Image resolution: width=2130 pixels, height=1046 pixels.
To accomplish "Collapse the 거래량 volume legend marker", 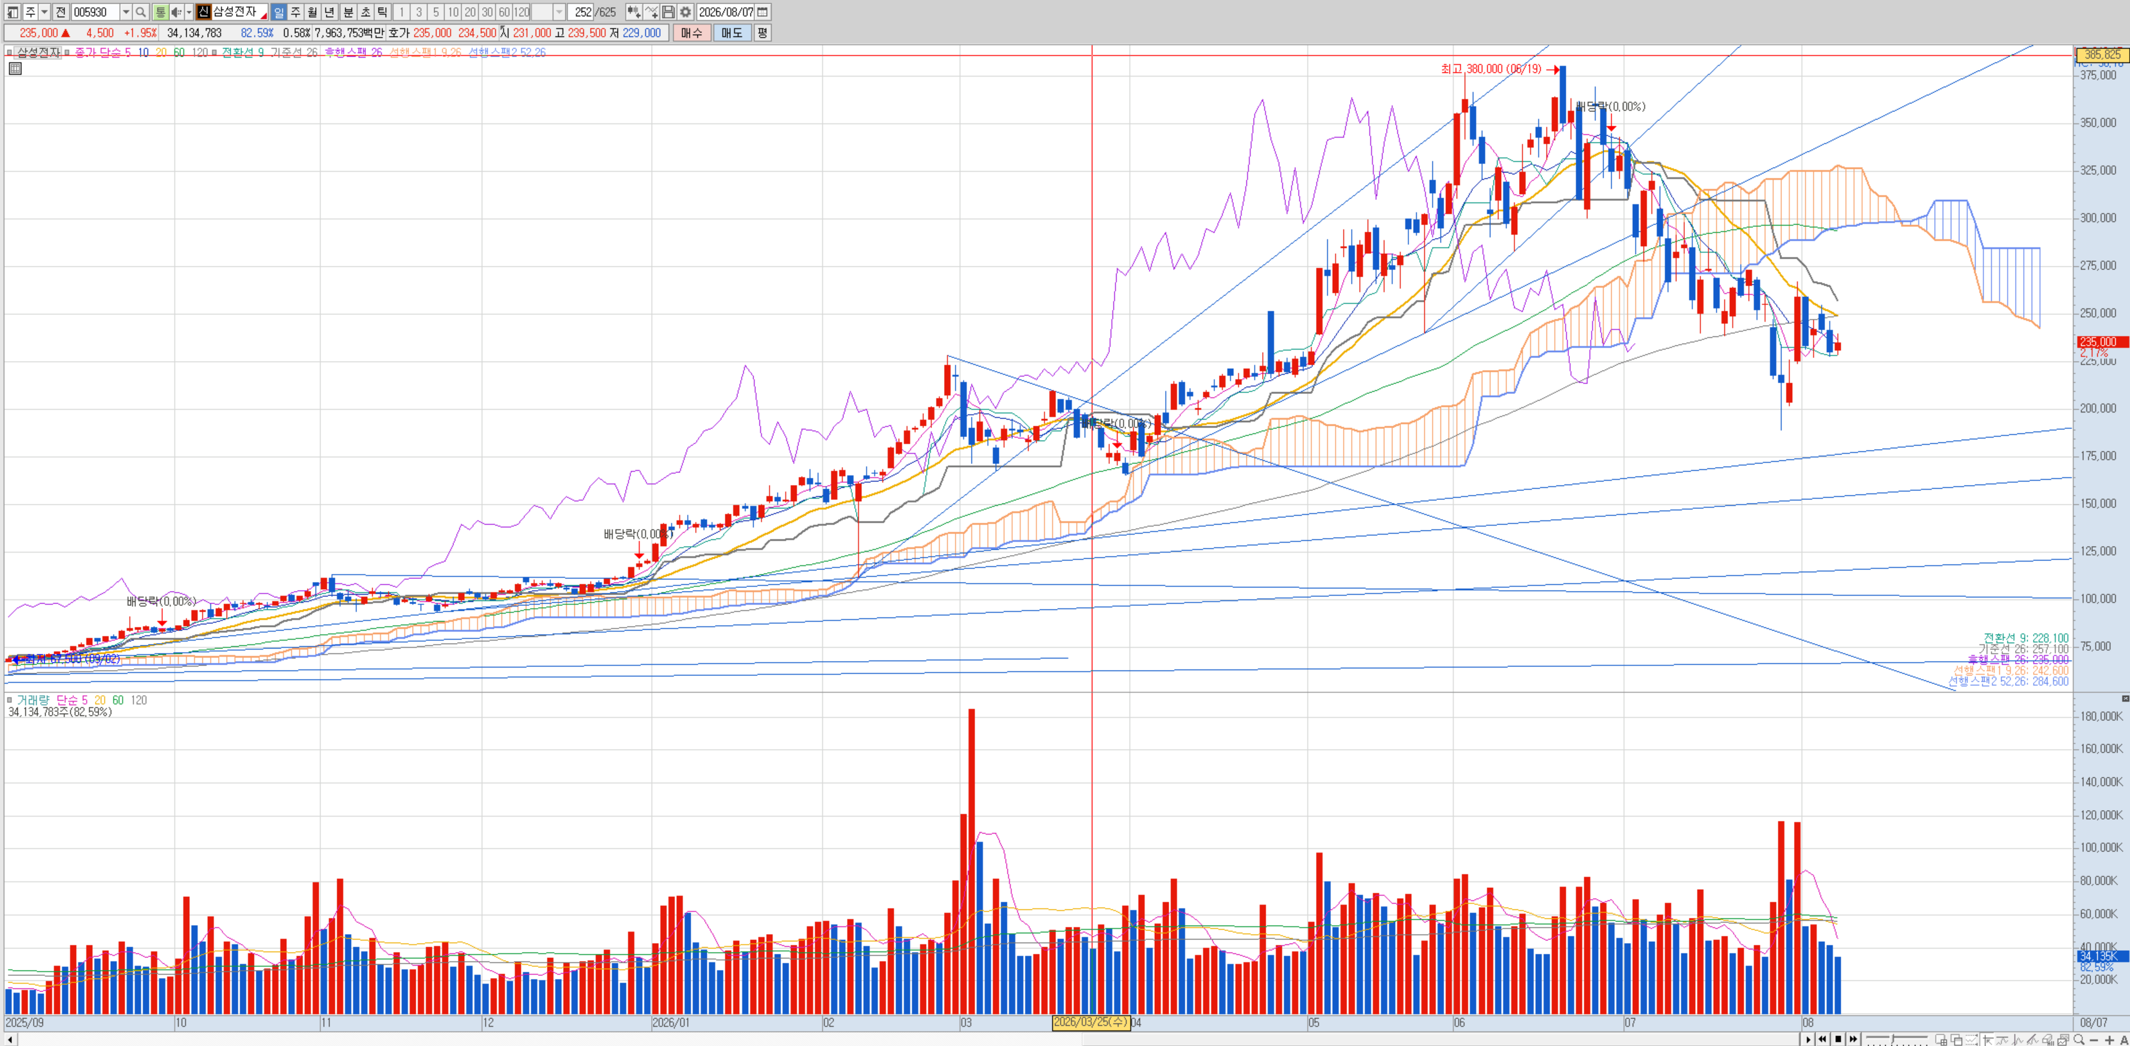I will pyautogui.click(x=10, y=700).
